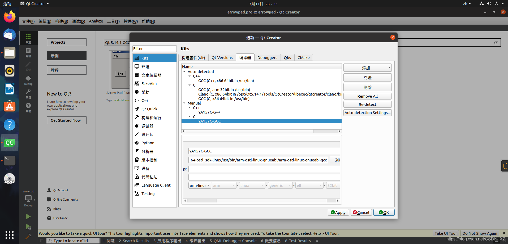Switch to the Qbs tab

click(x=287, y=58)
